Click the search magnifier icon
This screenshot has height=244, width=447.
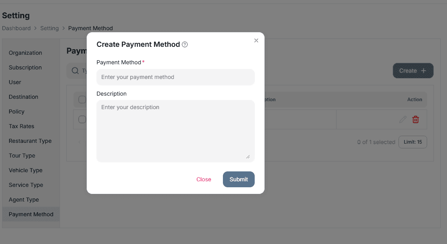coord(75,71)
